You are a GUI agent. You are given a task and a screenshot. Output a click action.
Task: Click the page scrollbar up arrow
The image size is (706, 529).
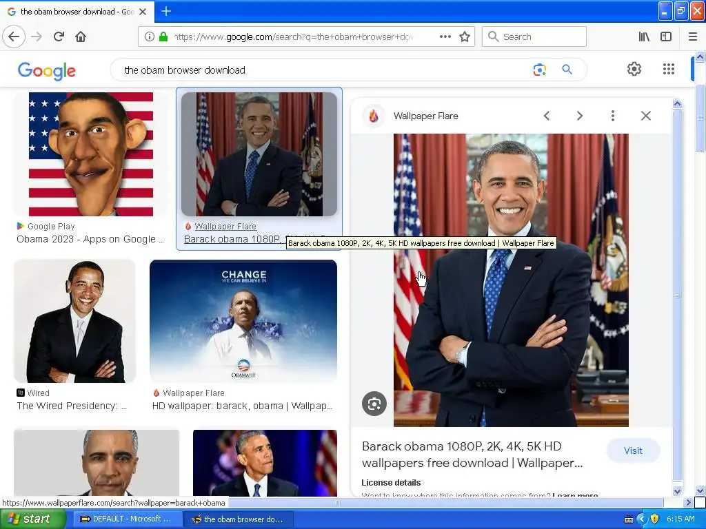click(x=700, y=56)
